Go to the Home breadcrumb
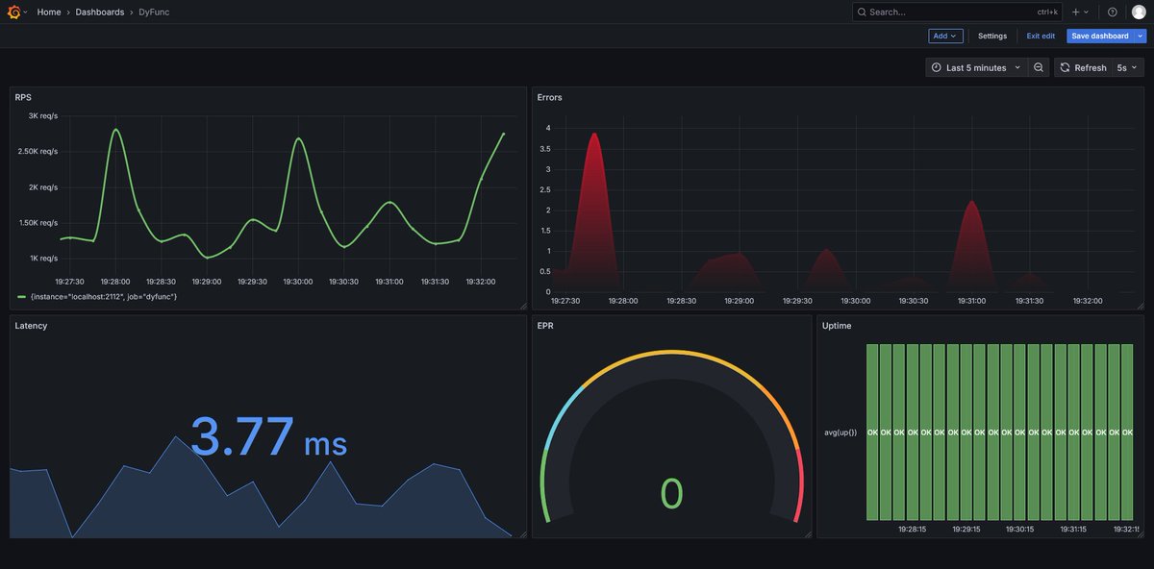1154x569 pixels. [x=49, y=12]
